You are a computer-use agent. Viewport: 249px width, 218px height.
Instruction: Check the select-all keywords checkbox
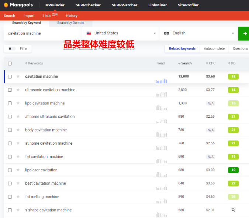(x=10, y=64)
